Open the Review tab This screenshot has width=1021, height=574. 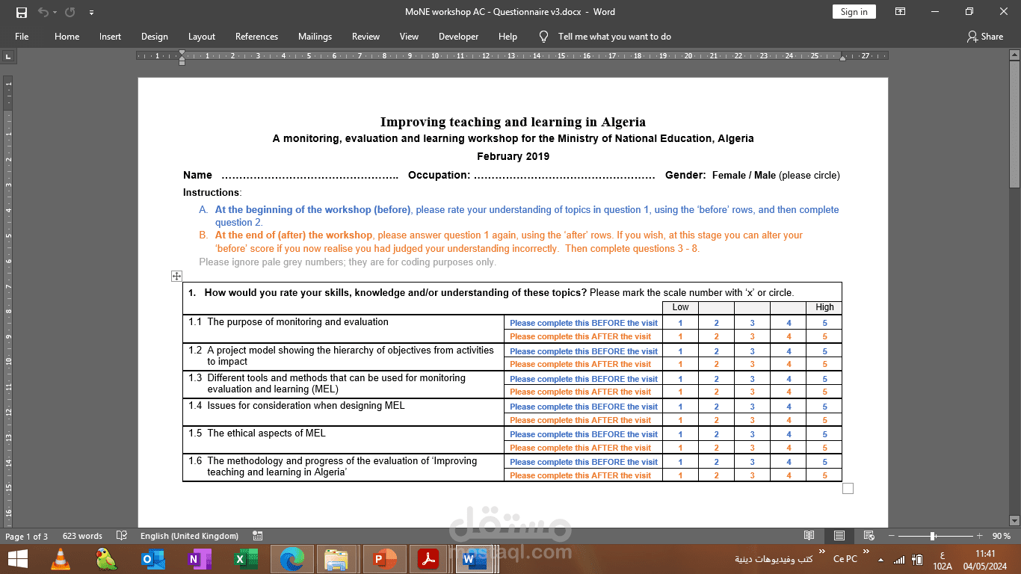coord(365,37)
